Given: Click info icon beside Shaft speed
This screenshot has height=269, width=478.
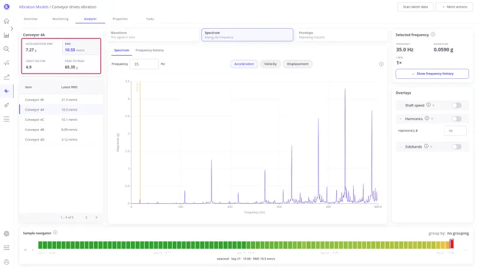Looking at the screenshot, I should coord(428,105).
